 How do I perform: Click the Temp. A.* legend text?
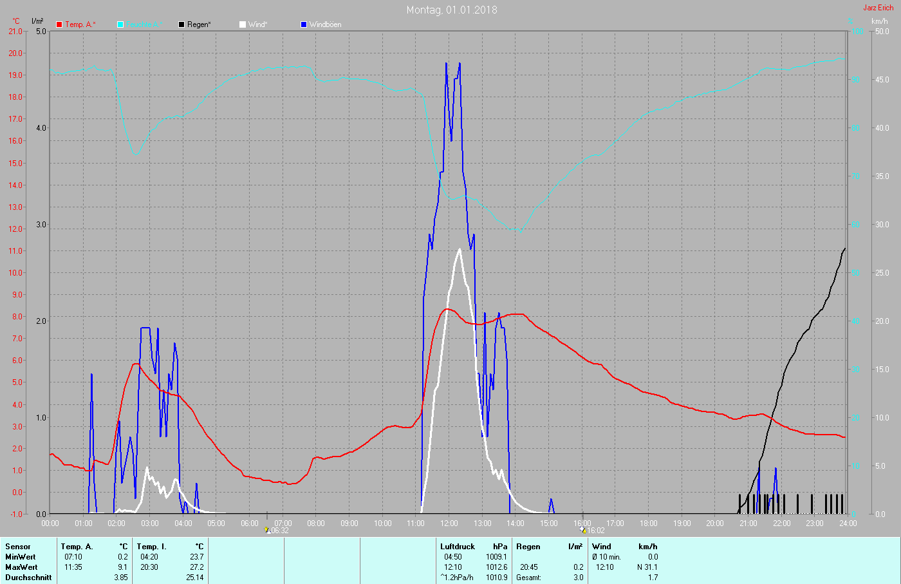(80, 24)
